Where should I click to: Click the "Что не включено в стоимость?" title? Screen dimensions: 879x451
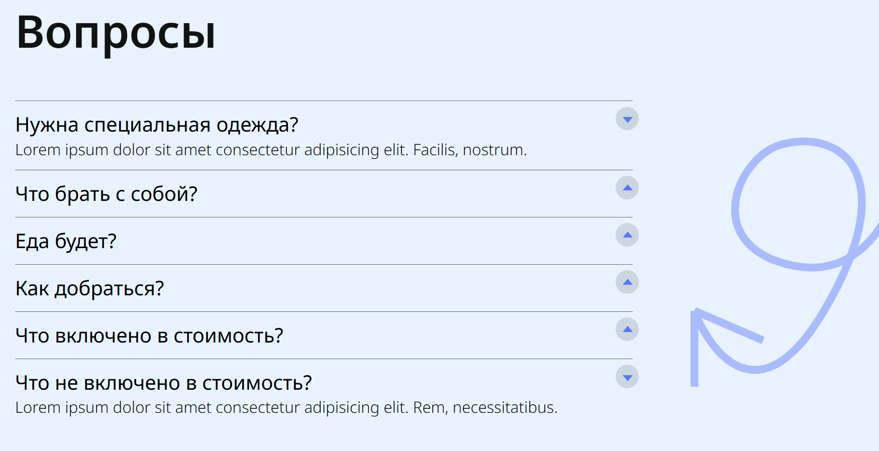(163, 383)
